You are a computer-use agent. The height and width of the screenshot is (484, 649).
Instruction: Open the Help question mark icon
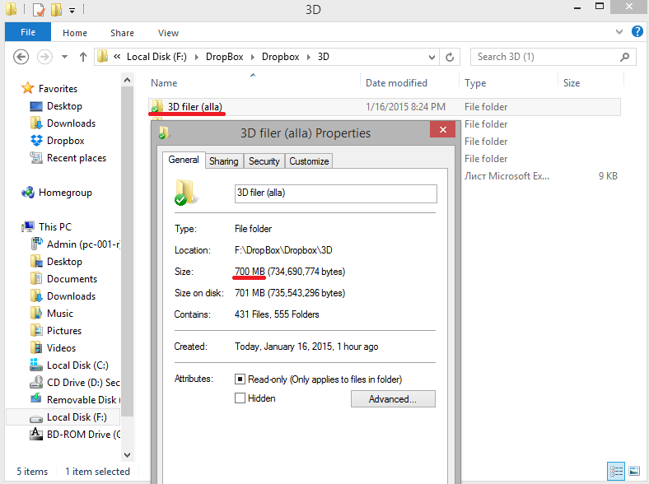tap(637, 32)
